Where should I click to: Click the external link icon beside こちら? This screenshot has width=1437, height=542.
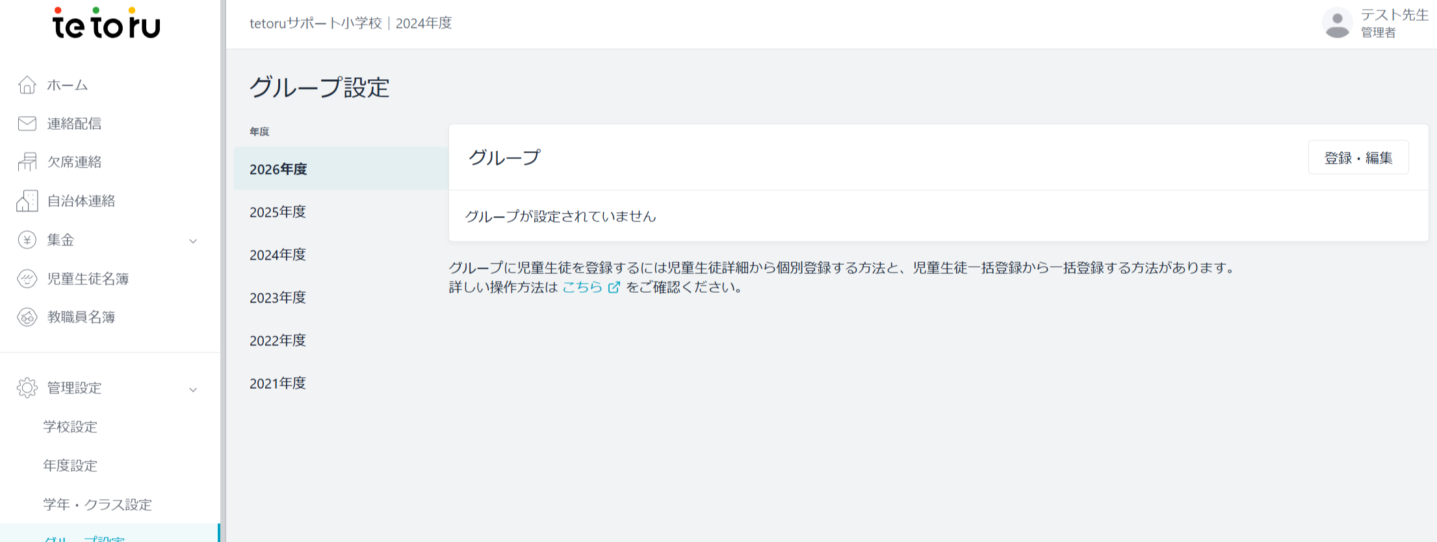pos(614,287)
